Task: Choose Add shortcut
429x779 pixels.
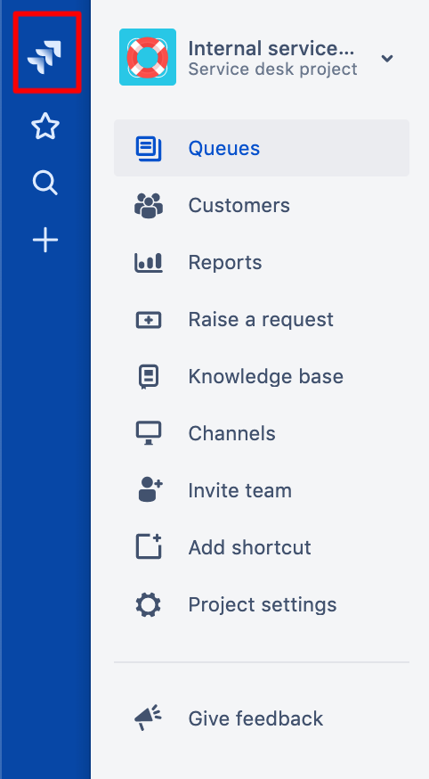Action: pyautogui.click(x=249, y=547)
